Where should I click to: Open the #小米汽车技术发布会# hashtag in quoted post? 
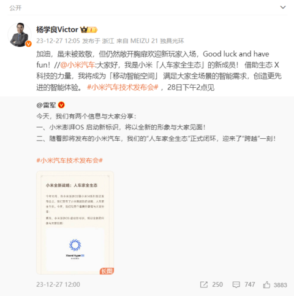coord(69,160)
